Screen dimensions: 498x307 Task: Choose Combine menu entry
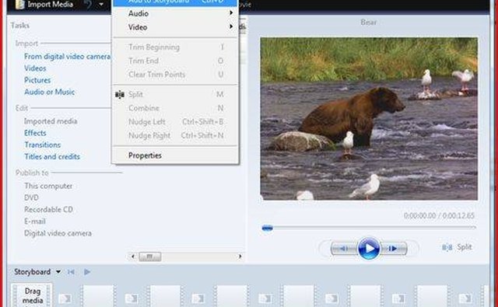[175, 108]
